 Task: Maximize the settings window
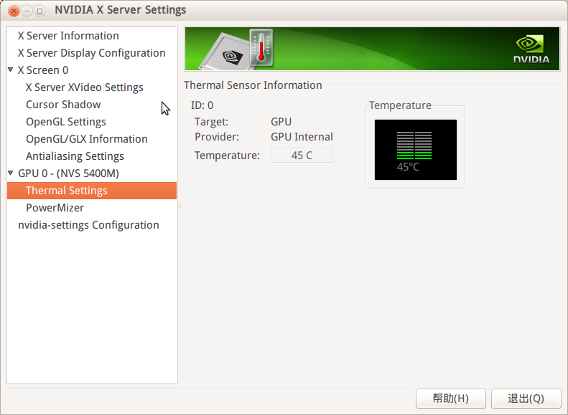coord(39,11)
